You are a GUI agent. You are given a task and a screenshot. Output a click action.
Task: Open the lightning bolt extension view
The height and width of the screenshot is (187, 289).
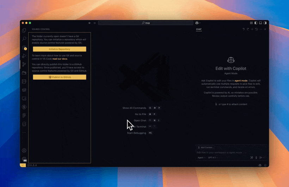coord(24,107)
